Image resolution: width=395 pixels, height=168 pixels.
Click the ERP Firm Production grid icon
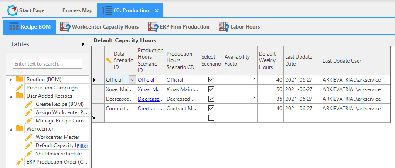(153, 27)
